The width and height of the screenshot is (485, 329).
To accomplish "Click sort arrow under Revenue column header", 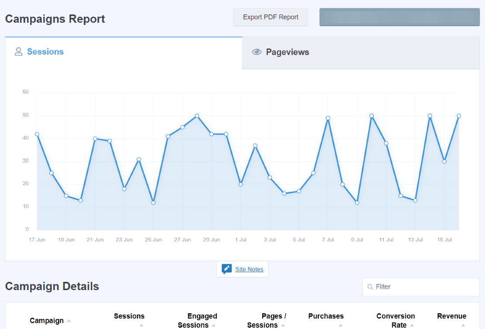I will (x=463, y=325).
